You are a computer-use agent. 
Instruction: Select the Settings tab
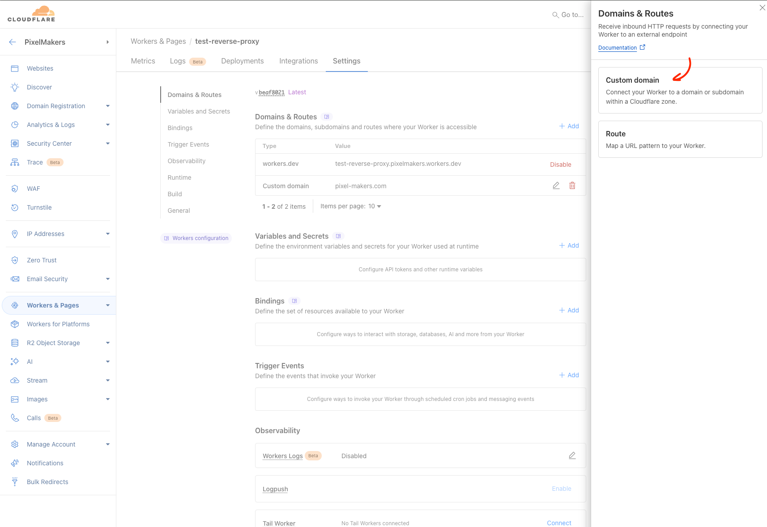click(347, 61)
